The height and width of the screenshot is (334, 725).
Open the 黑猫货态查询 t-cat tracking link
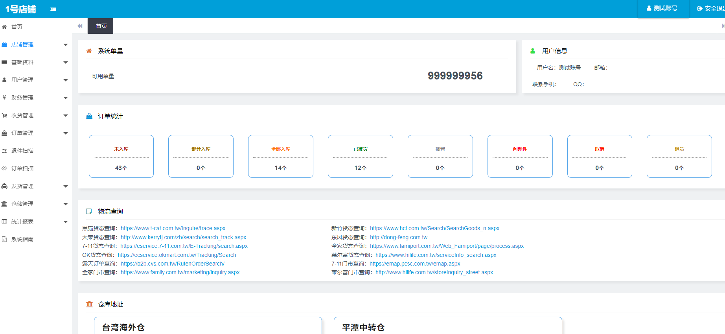click(x=173, y=228)
